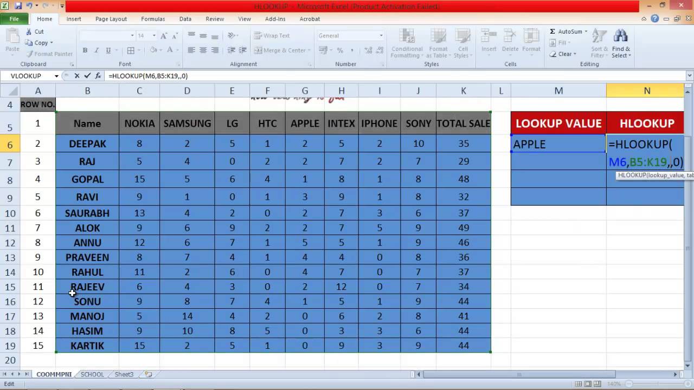Toggle Align Text Right
Screen dimensions: 694x390
click(215, 50)
